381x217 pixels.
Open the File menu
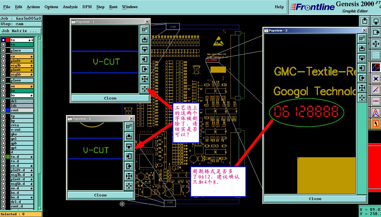(7, 7)
